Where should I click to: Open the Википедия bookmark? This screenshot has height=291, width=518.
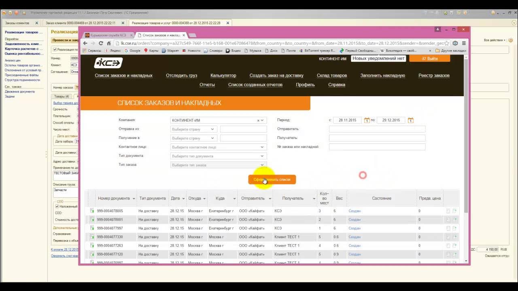pyautogui.click(x=399, y=51)
